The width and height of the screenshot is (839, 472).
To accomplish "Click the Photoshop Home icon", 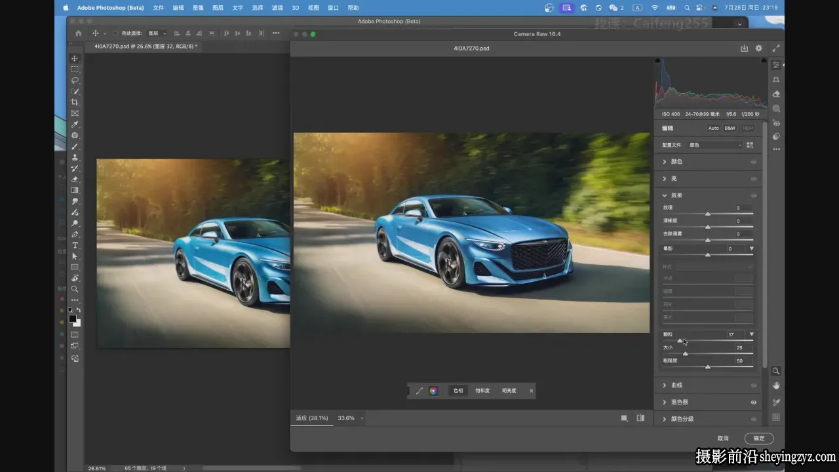I will (x=79, y=33).
